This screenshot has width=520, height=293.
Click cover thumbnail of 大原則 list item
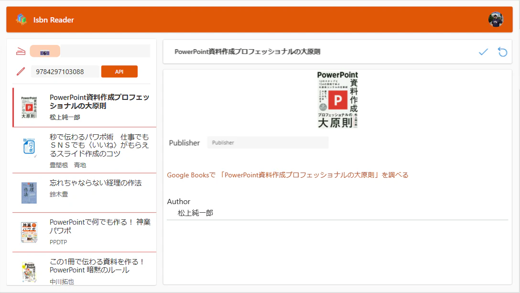tap(29, 107)
